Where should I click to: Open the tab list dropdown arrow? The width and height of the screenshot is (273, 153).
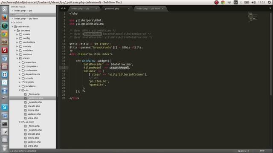(x=270, y=8)
